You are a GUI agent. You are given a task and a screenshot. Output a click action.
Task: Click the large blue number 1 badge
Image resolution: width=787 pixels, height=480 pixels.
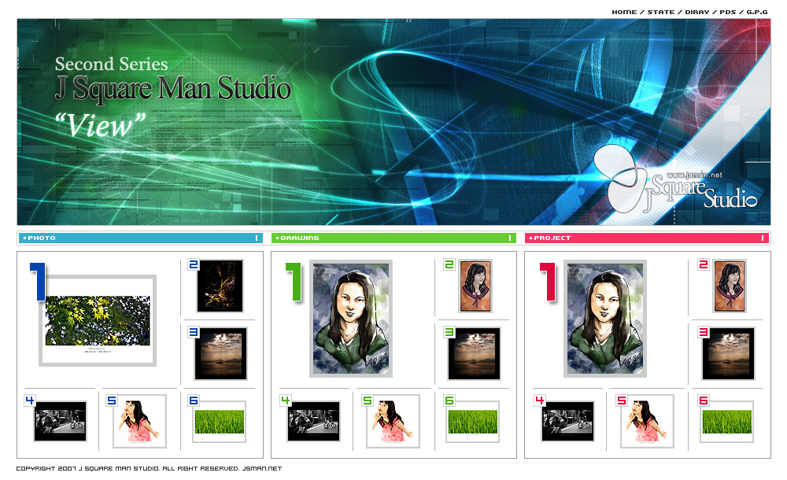pos(37,282)
